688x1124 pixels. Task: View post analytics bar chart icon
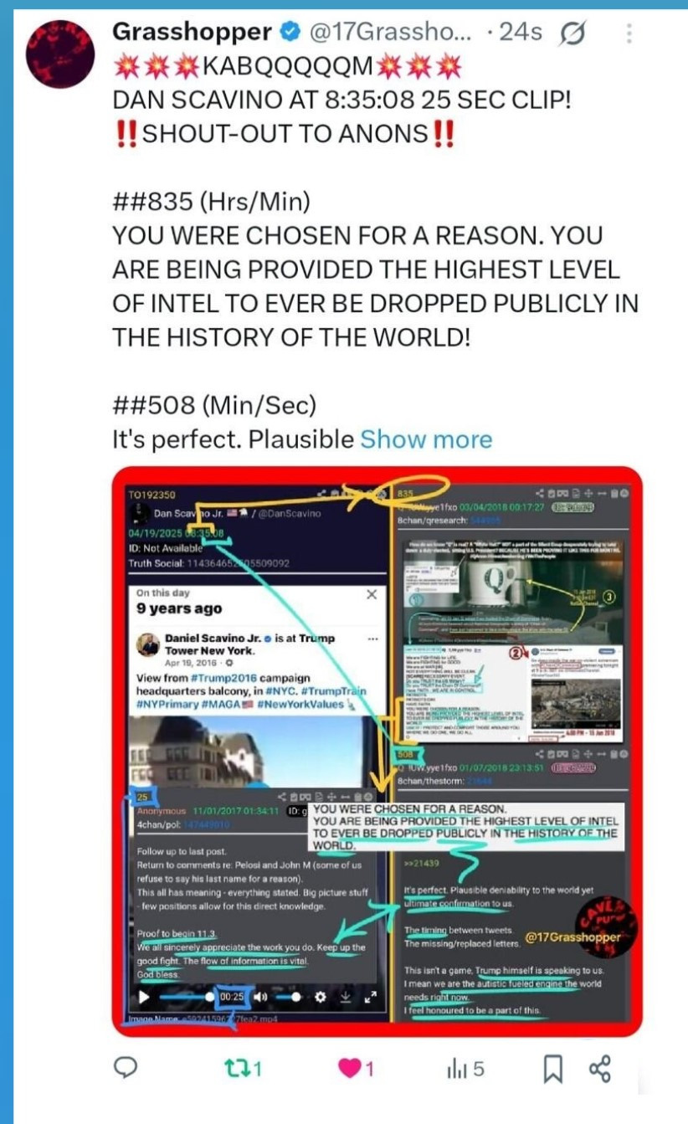(465, 1068)
